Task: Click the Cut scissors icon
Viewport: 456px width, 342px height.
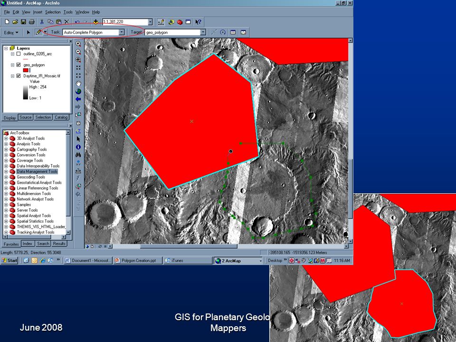Action: (x=42, y=22)
